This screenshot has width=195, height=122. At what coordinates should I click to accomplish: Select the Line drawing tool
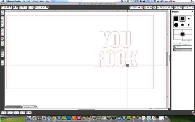2,17
